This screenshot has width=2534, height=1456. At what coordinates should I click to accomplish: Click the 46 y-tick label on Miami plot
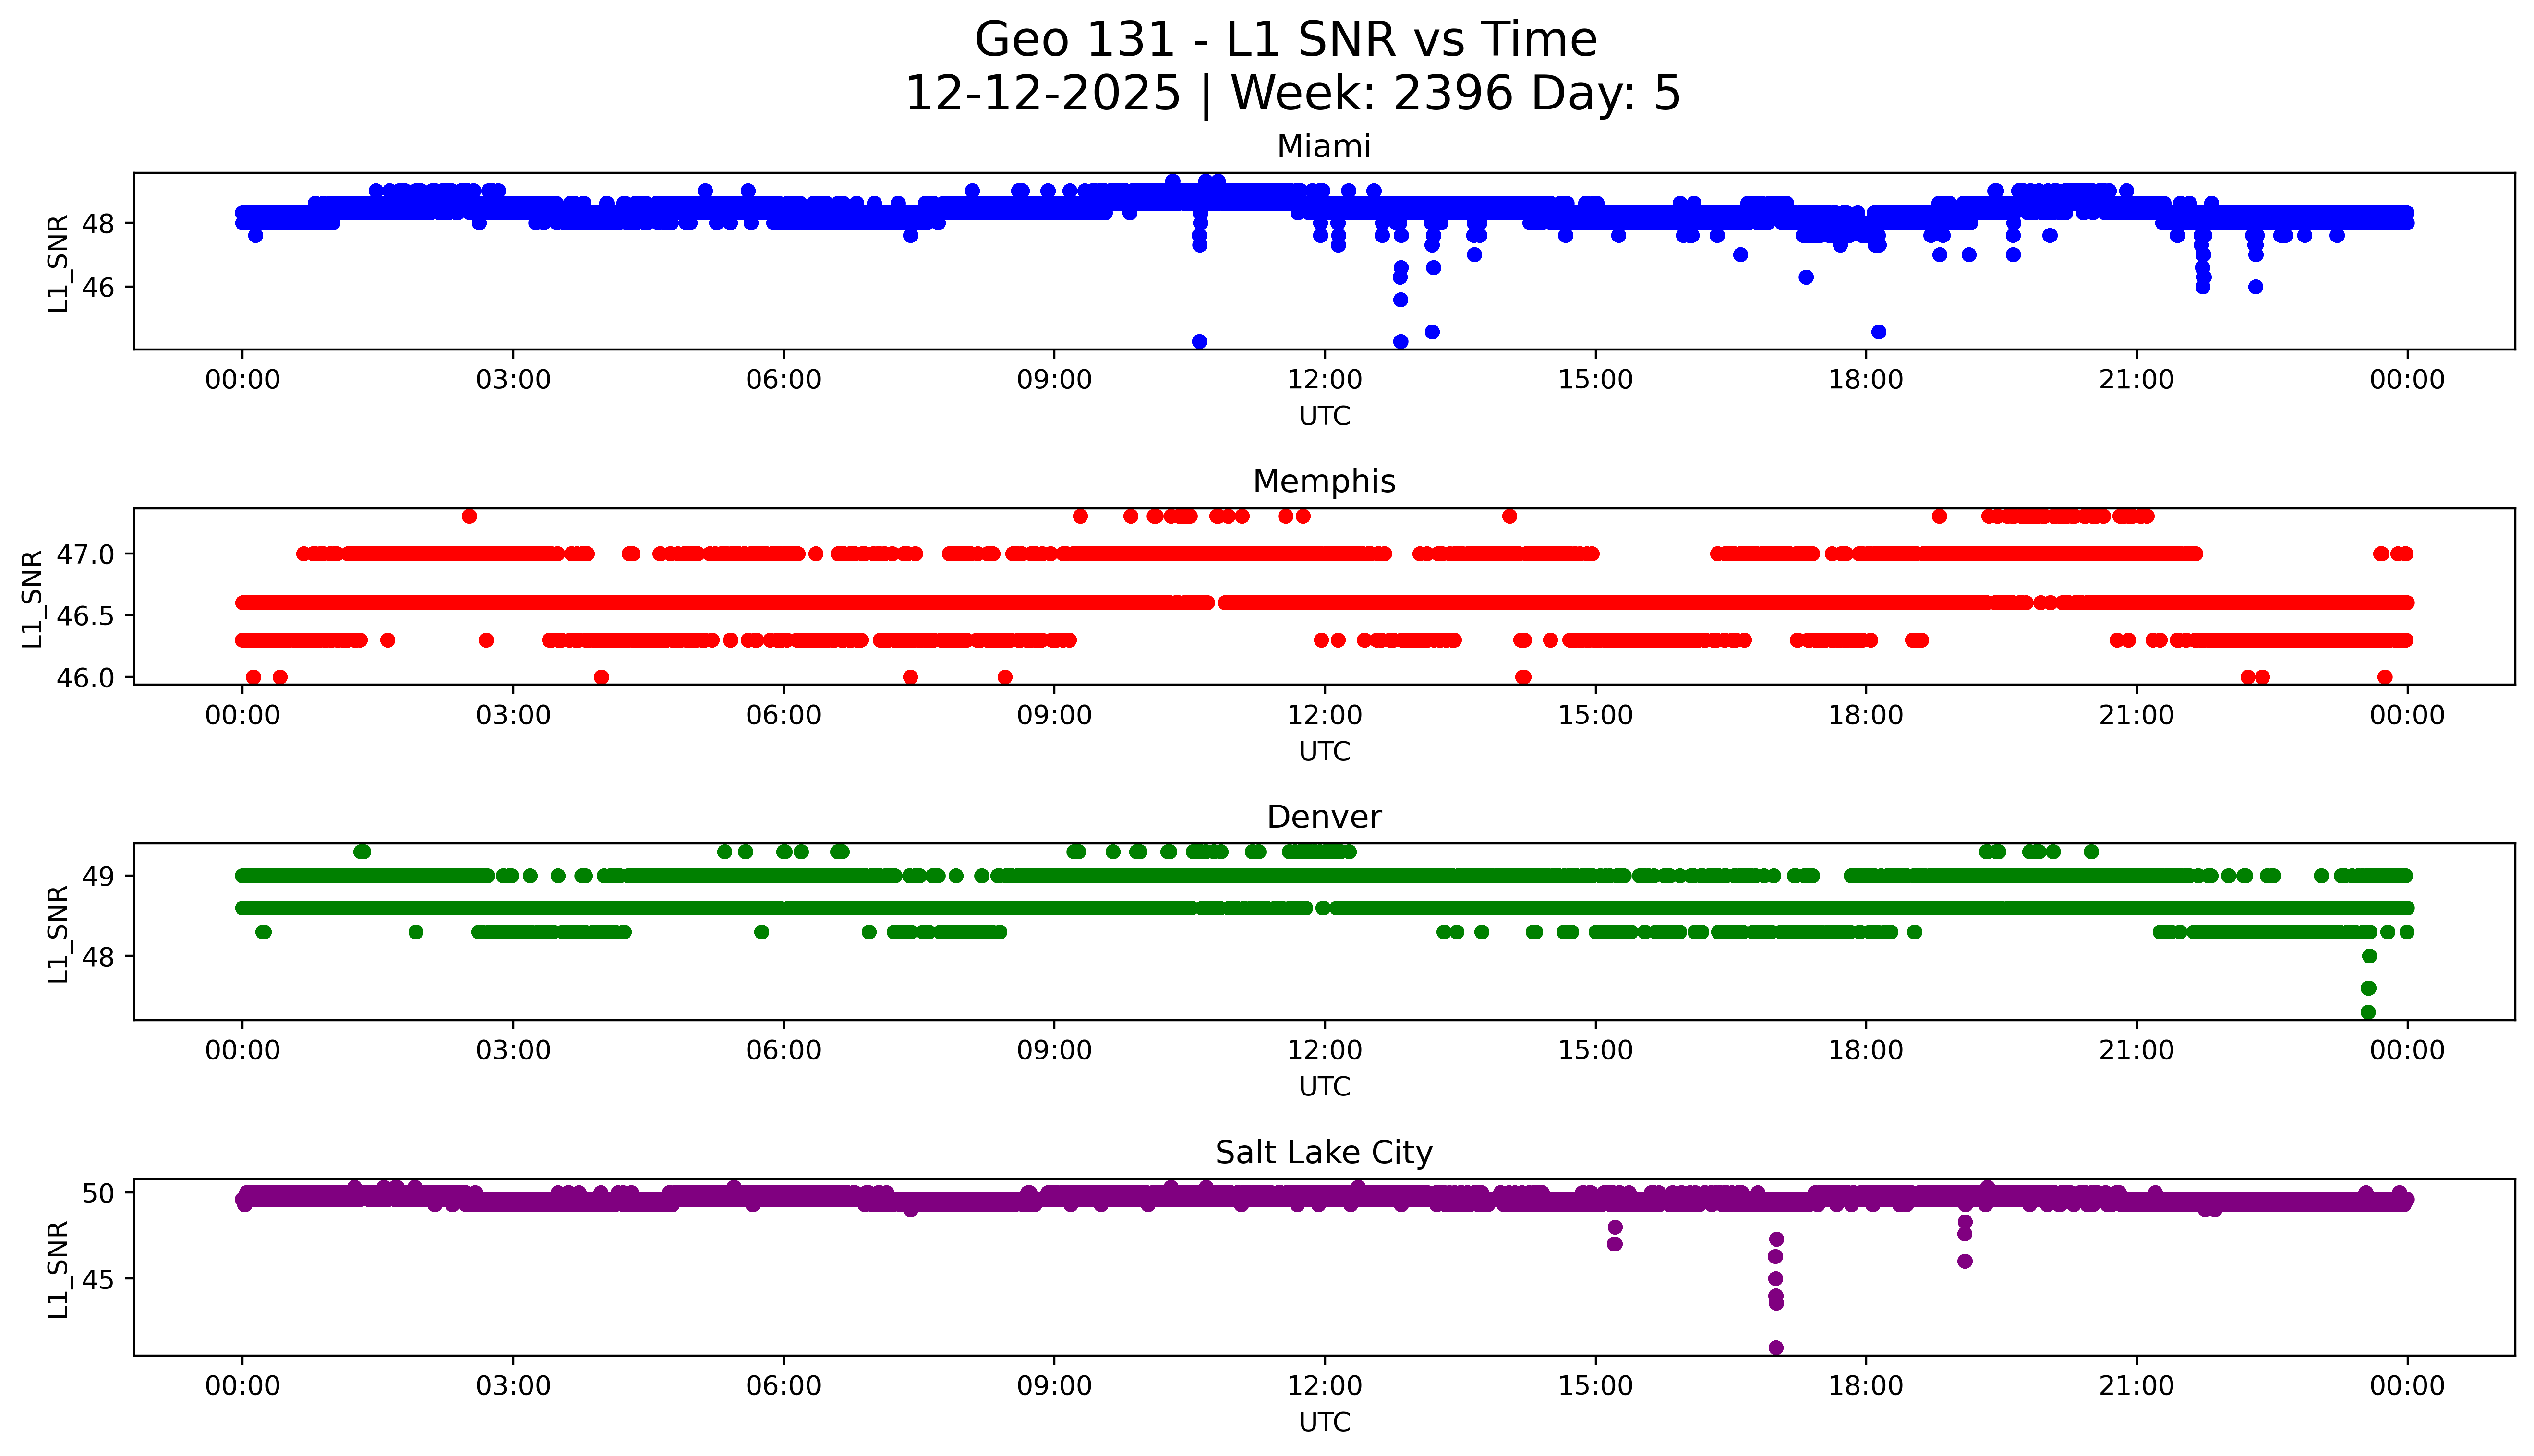pos(98,287)
